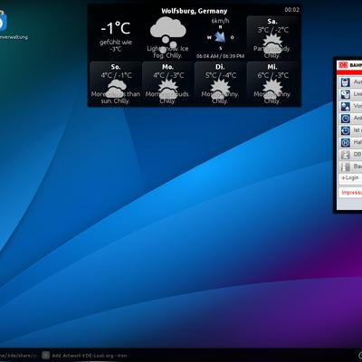Viewport: 362px width, 362px height.
Task: Click the '4°C / -3°C' Monday temperatures
Action: click(168, 75)
